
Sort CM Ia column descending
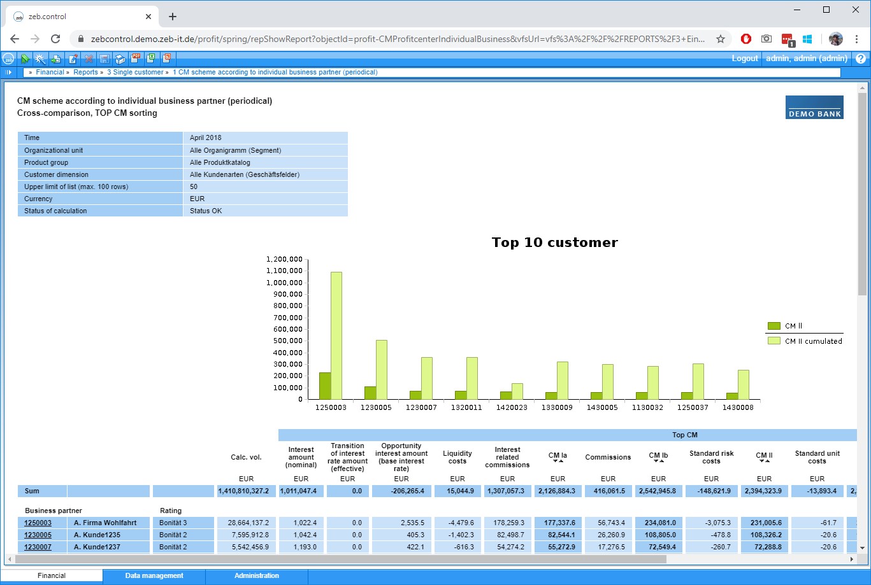coord(554,461)
